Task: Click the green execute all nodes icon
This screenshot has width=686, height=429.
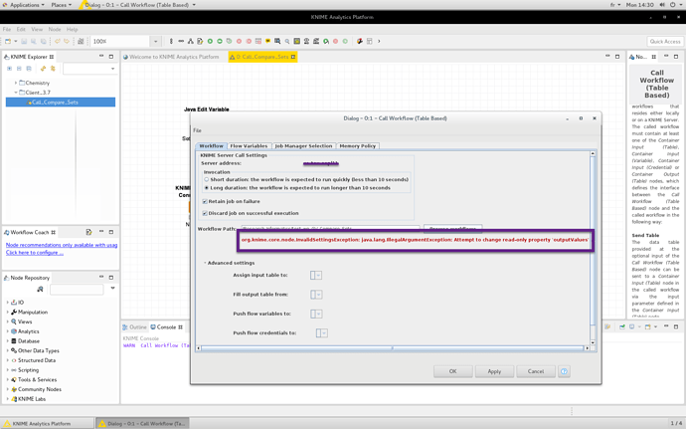Action: 220,41
